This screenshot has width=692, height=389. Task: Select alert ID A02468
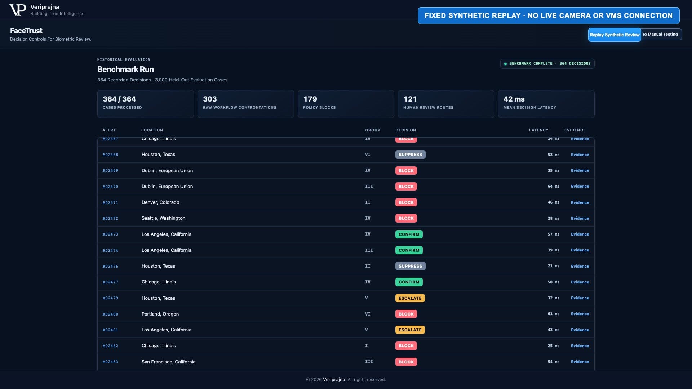110,155
